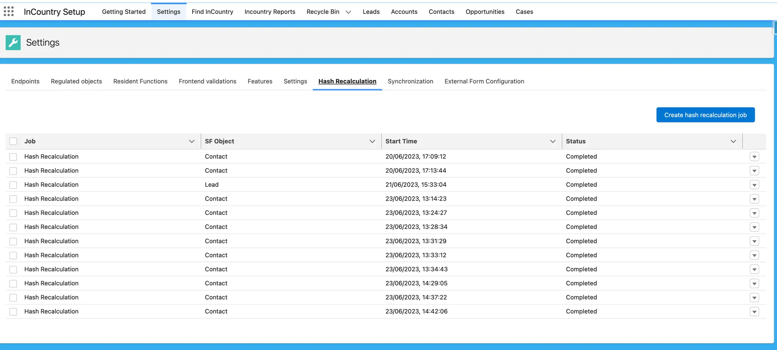This screenshot has width=777, height=350.
Task: Open the Job column header menu
Action: point(191,141)
